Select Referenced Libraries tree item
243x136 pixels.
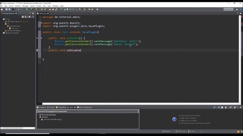(x=14, y=31)
